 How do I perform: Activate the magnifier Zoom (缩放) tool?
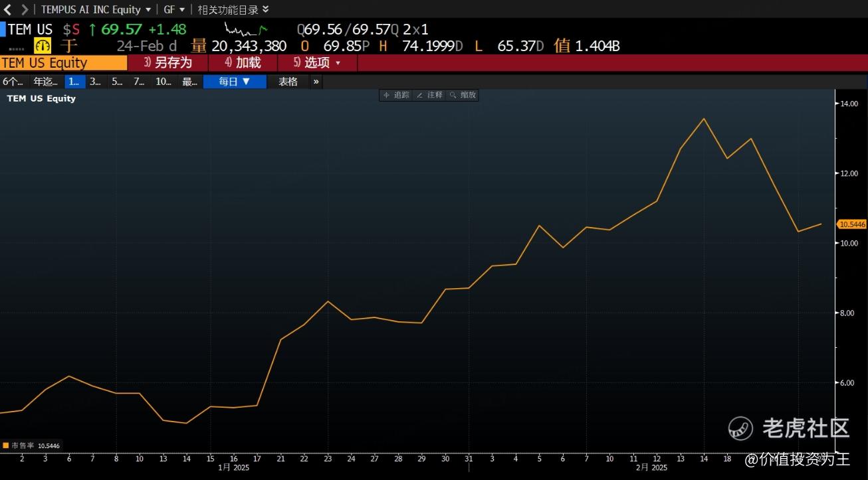pos(463,95)
